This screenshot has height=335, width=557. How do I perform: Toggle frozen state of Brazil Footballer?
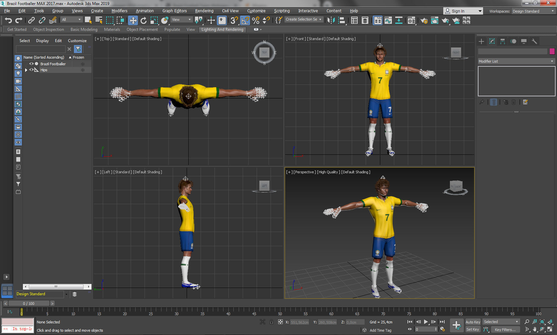tap(83, 64)
